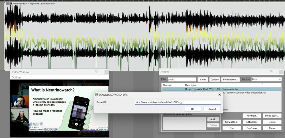Open Options in the Actions window
The height and width of the screenshot is (138, 285).
(215, 80)
